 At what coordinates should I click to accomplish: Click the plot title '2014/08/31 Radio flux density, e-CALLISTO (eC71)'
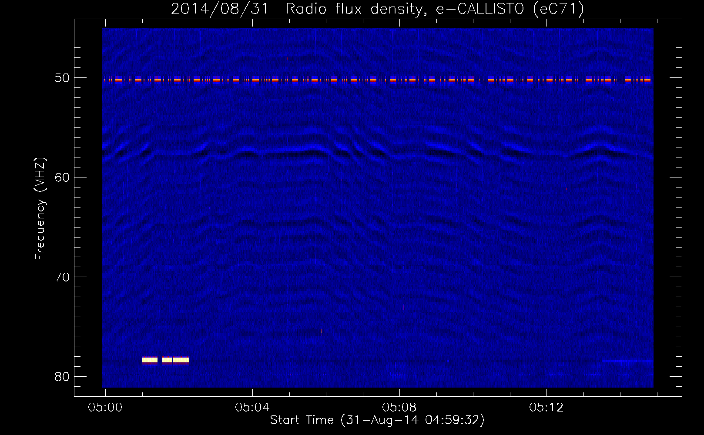point(377,9)
